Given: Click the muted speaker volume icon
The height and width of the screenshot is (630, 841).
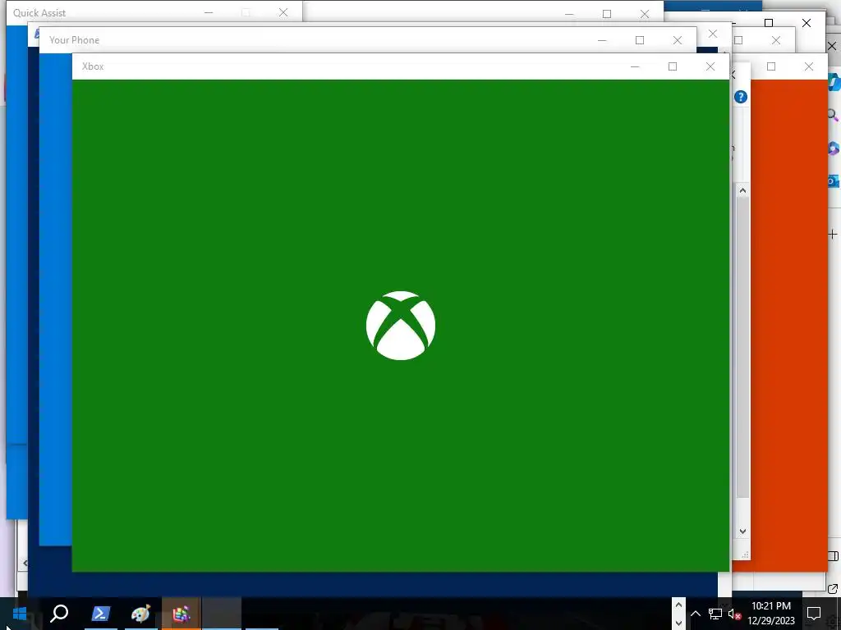Looking at the screenshot, I should coord(734,614).
